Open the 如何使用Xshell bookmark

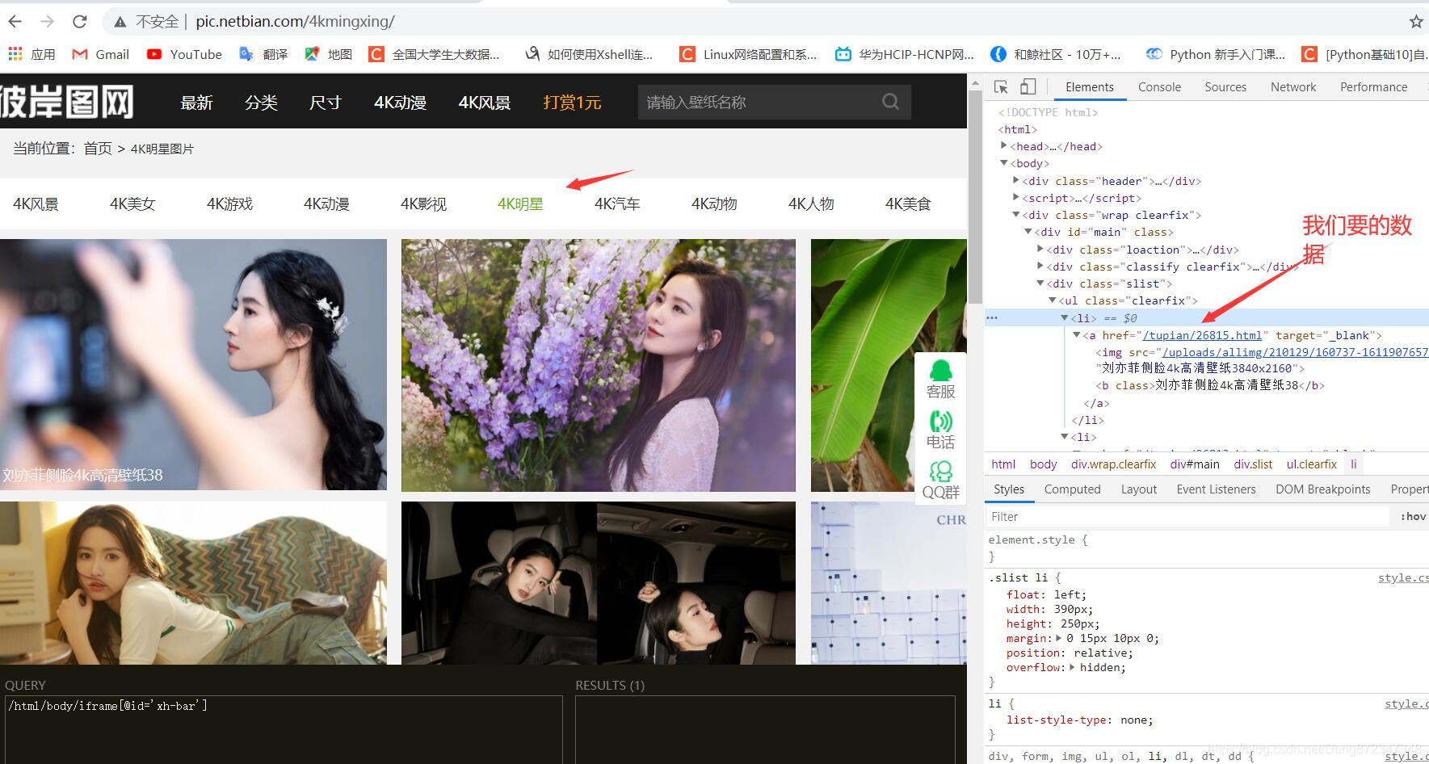[x=589, y=54]
